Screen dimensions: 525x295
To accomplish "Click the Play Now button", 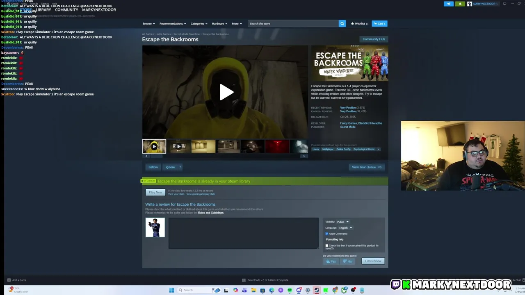I will [x=155, y=192].
